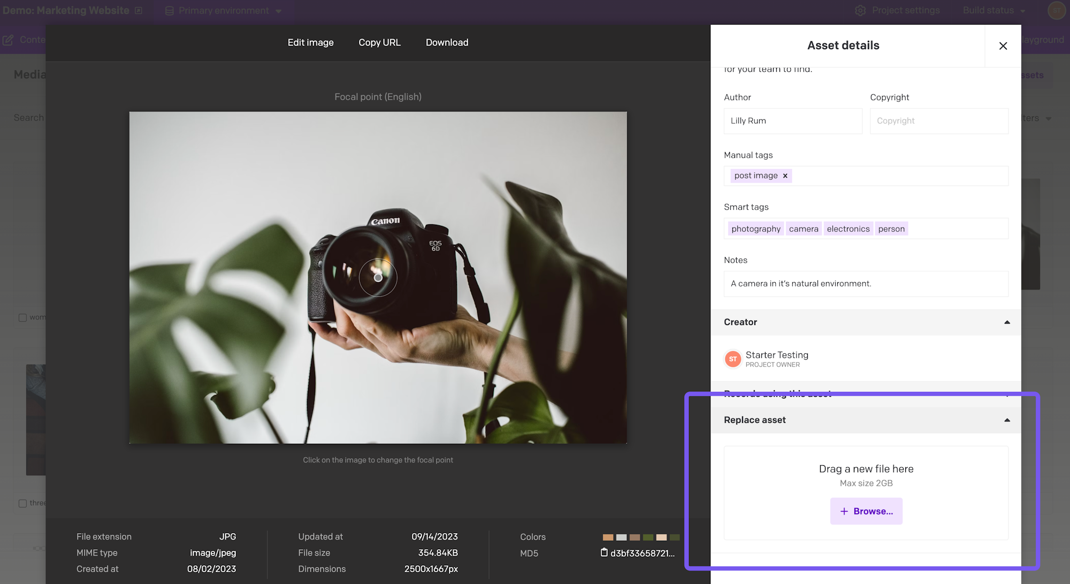Open the Edit image option
This screenshot has height=584, width=1070.
pyautogui.click(x=310, y=42)
